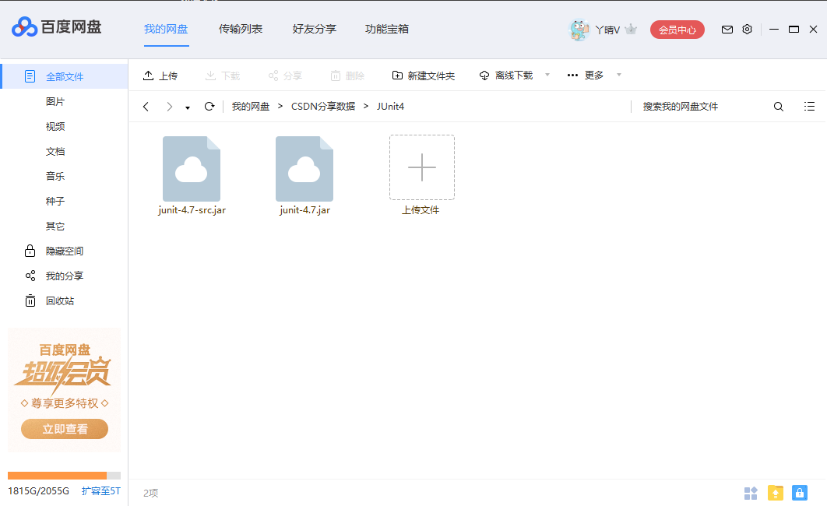This screenshot has width=827, height=506.
Task: Select 图片 category in sidebar
Action: click(55, 102)
